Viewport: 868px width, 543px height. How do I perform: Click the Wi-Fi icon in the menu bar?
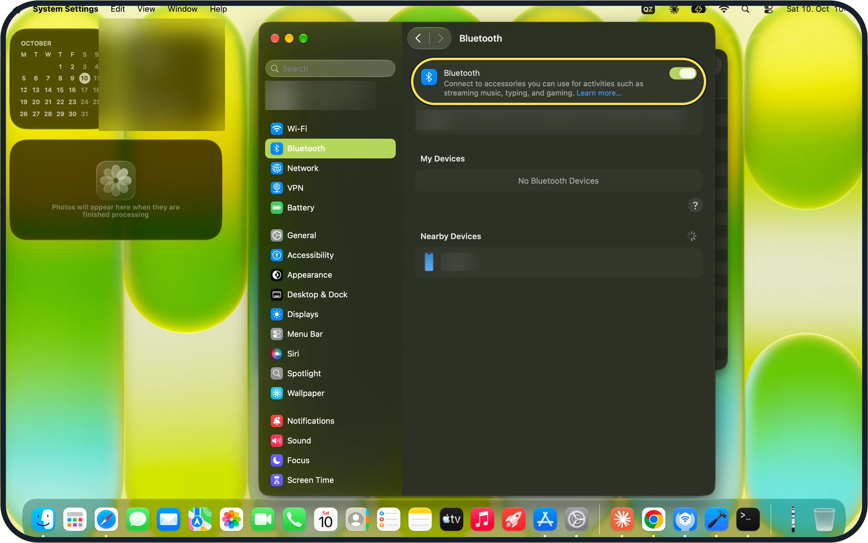click(724, 9)
